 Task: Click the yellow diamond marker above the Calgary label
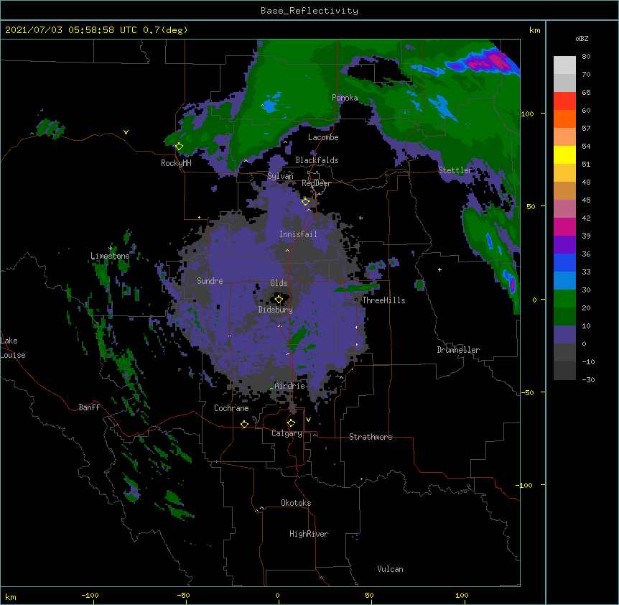click(292, 423)
